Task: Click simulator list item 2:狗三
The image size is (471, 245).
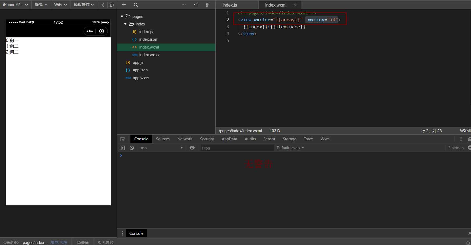Action: point(12,52)
